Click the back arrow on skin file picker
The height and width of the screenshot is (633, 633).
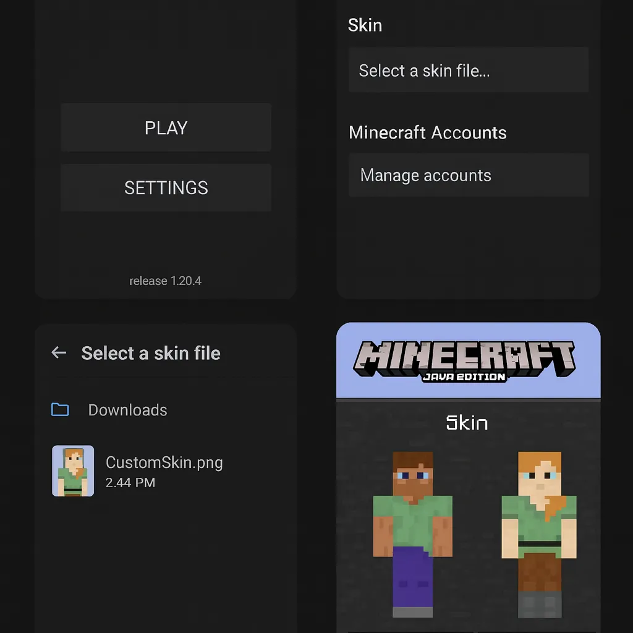pos(59,352)
